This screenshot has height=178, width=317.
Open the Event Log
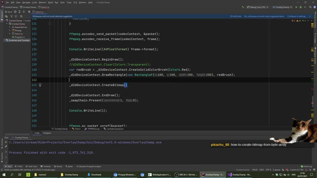click(306, 166)
